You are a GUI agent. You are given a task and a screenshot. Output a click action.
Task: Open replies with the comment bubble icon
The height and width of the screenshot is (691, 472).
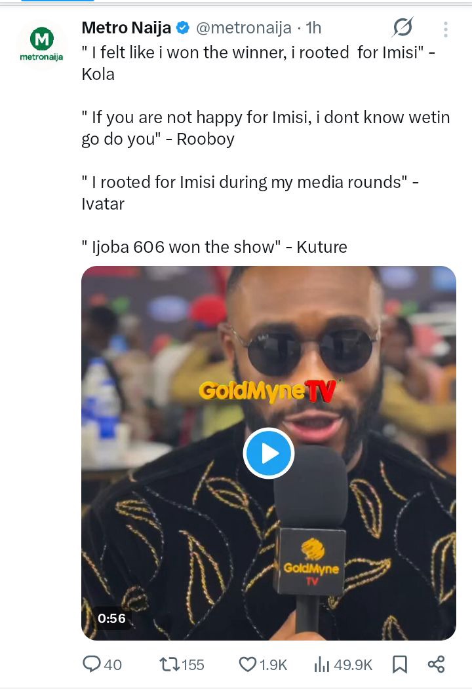point(92,664)
